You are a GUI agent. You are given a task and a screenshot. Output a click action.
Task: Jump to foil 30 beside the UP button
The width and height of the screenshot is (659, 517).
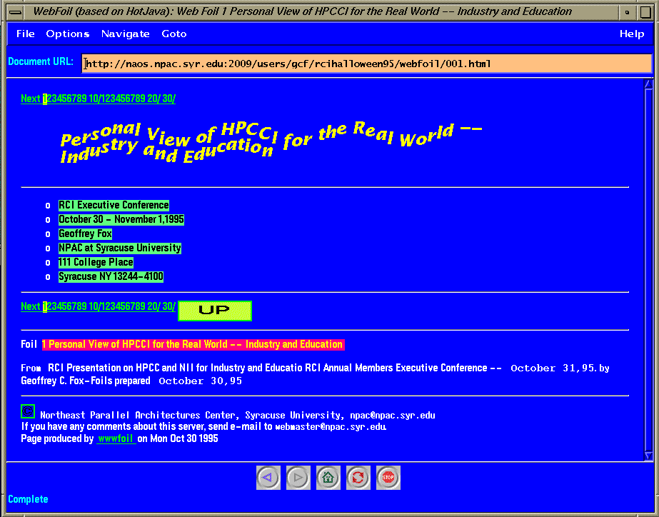click(168, 306)
